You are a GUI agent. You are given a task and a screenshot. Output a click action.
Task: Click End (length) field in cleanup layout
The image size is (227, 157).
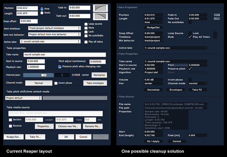153,135
